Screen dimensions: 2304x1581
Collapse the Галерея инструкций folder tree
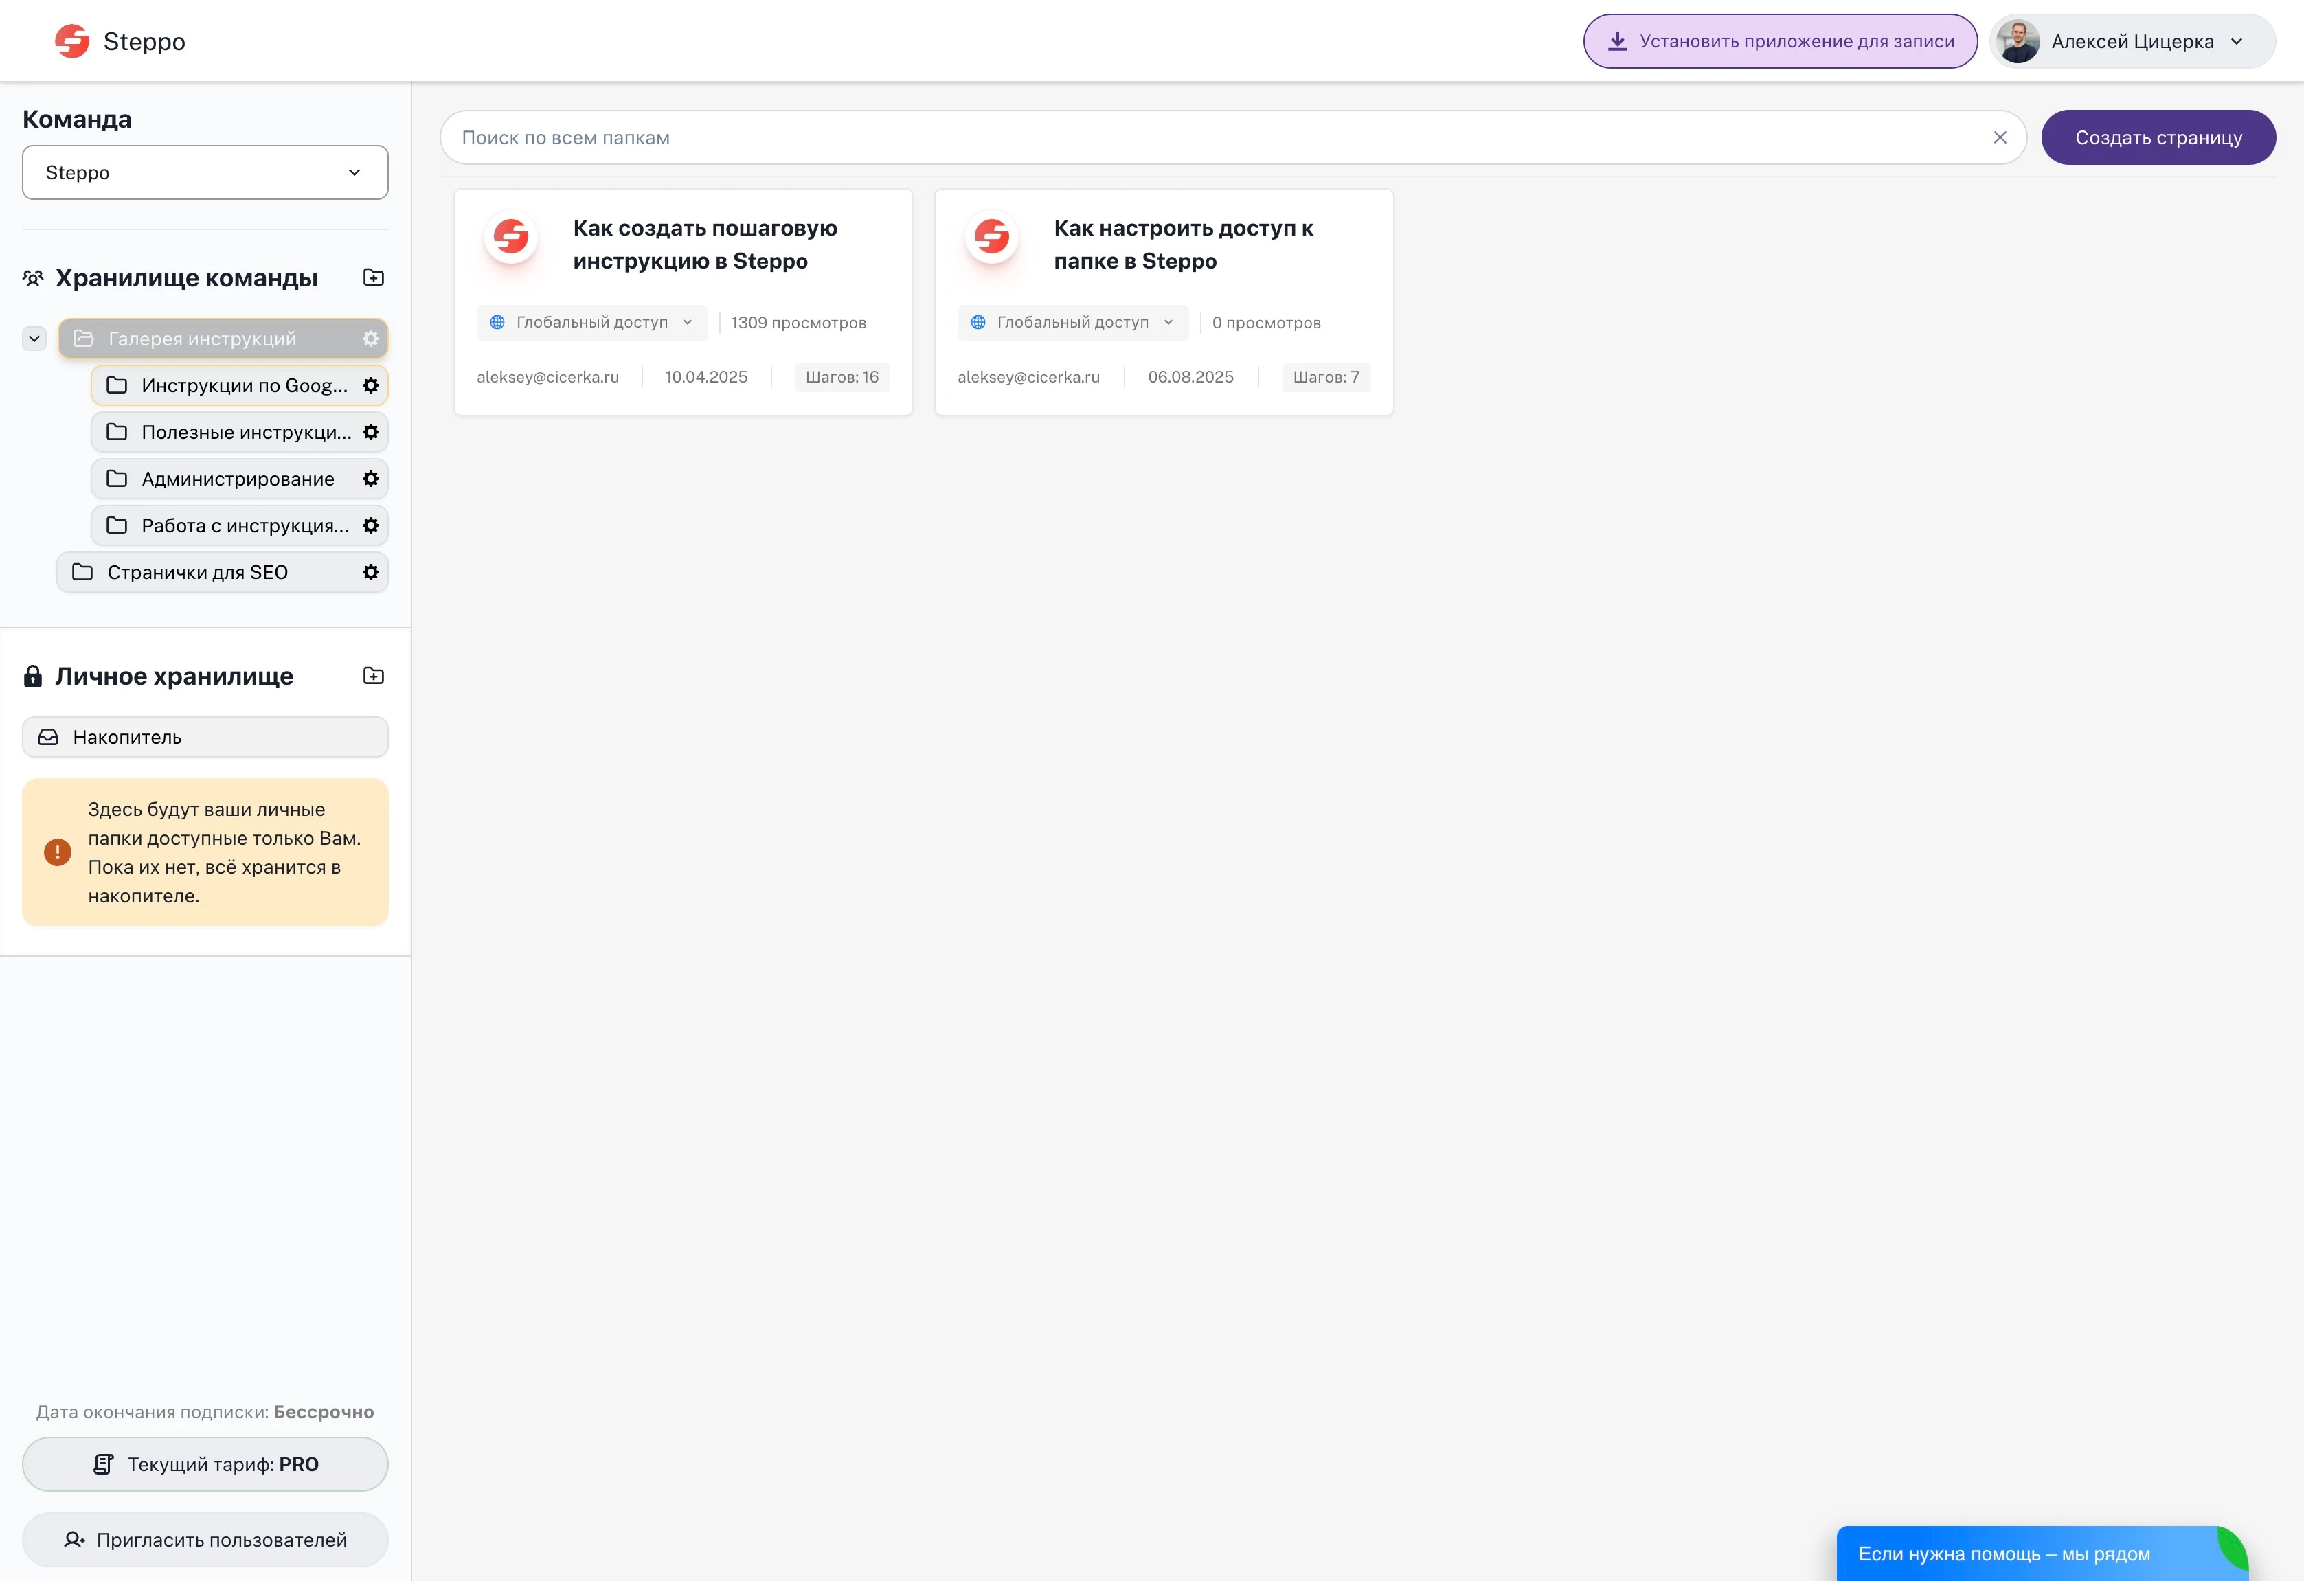35,339
